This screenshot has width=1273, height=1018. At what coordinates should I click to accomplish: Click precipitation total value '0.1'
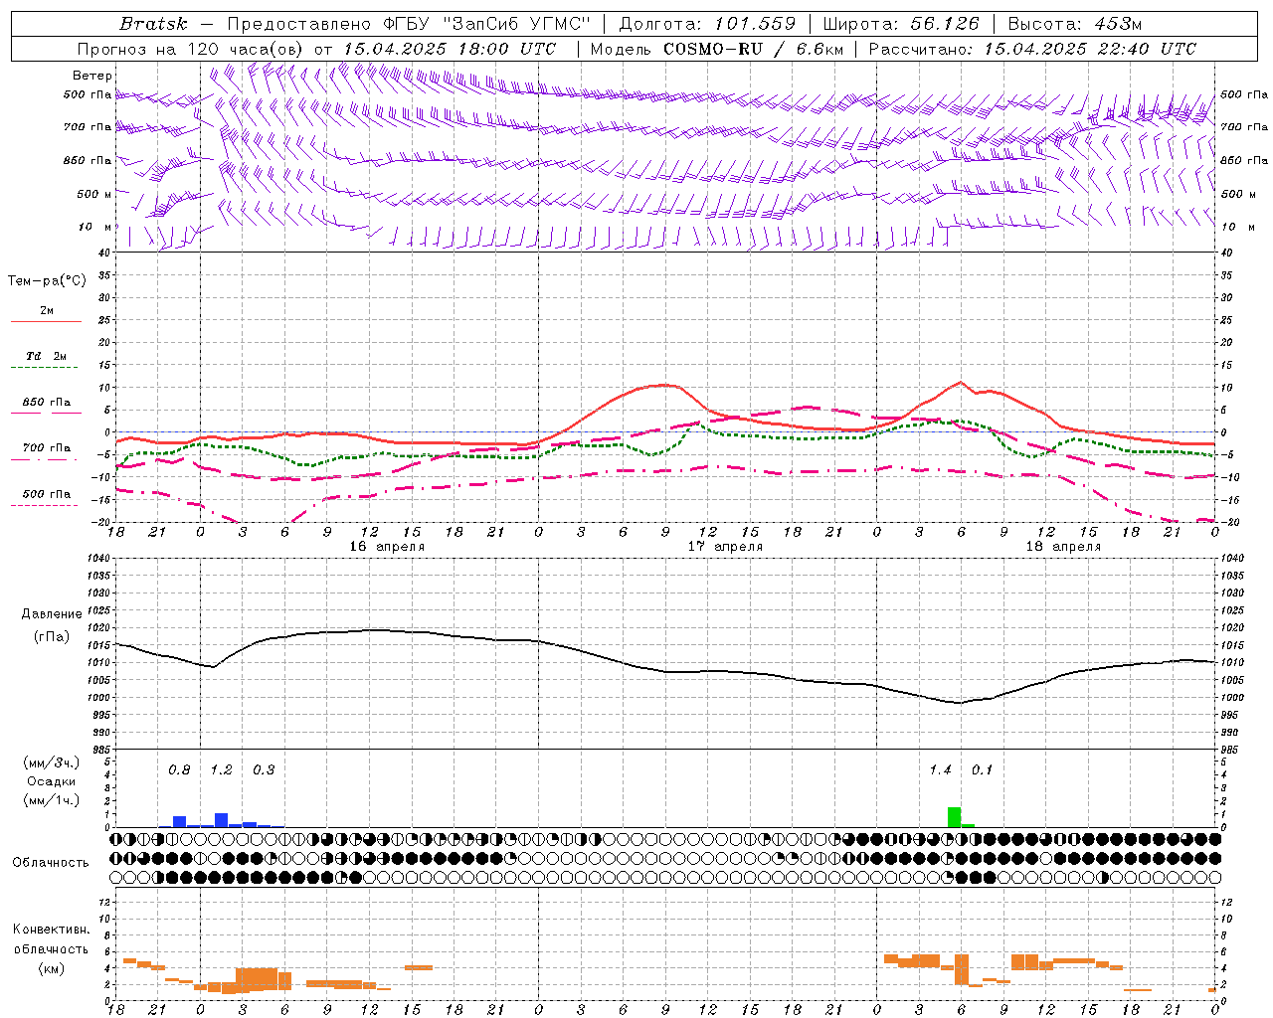pyautogui.click(x=982, y=770)
